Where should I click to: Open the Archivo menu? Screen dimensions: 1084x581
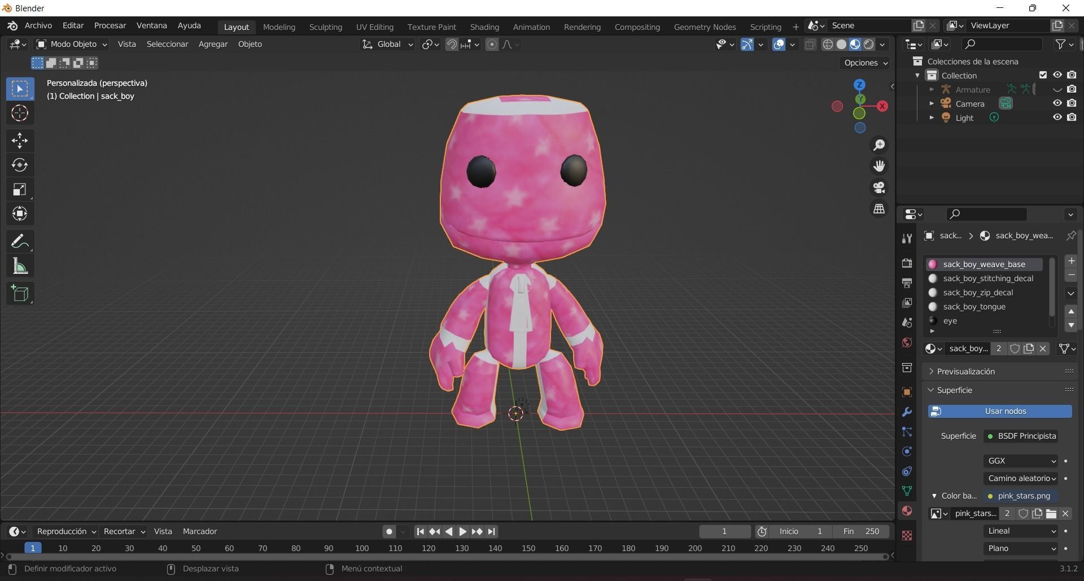coord(38,26)
